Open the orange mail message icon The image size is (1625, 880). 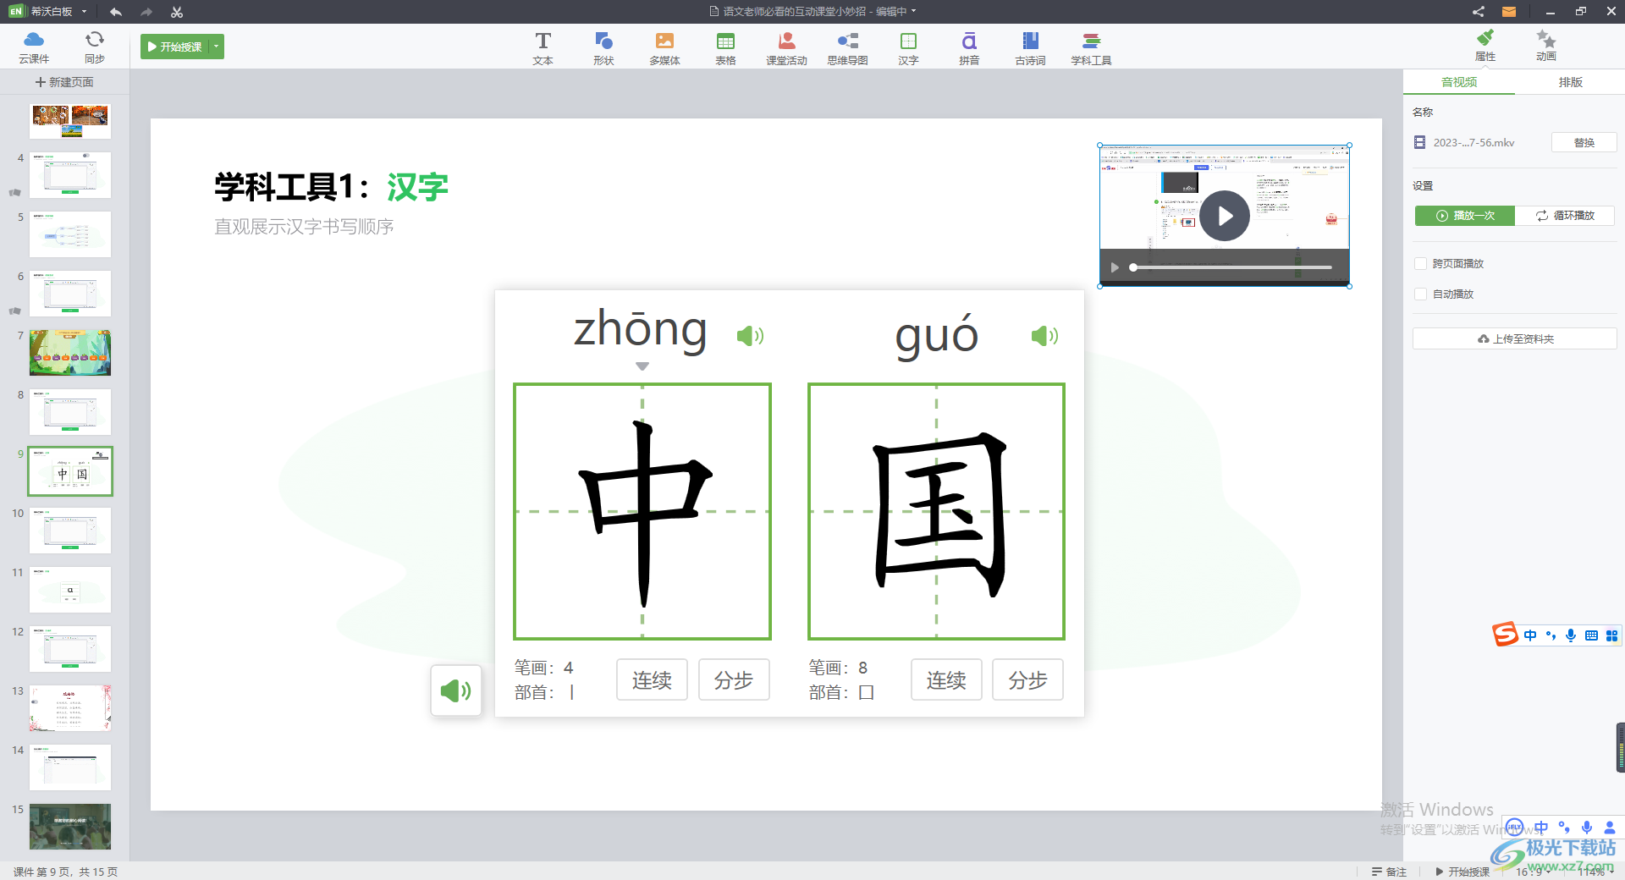pos(1509,12)
